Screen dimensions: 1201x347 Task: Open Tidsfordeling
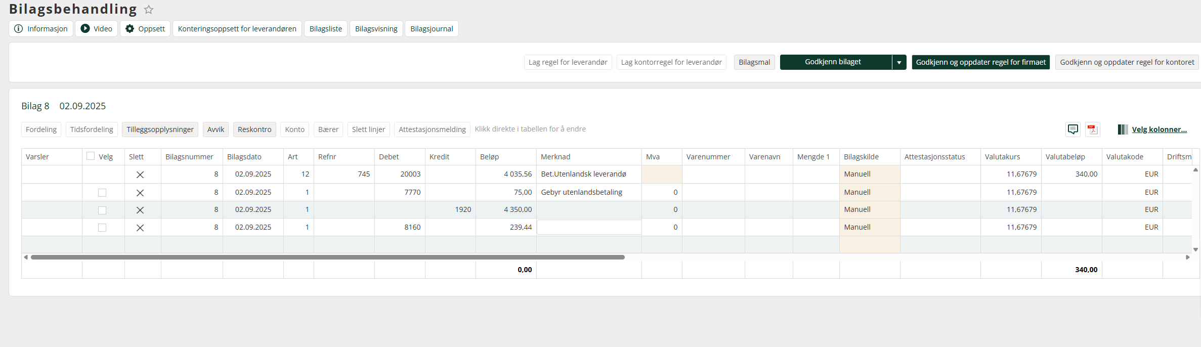pyautogui.click(x=92, y=129)
